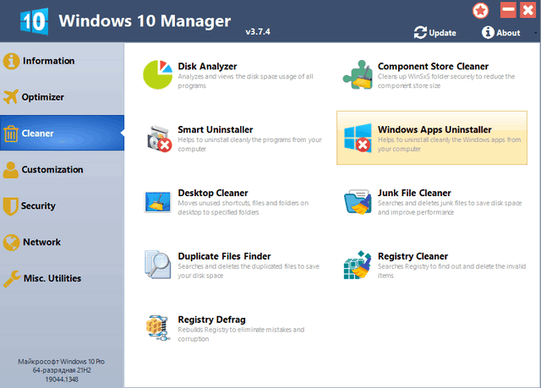
Task: Click build number 19044.1348
Action: [x=62, y=380]
